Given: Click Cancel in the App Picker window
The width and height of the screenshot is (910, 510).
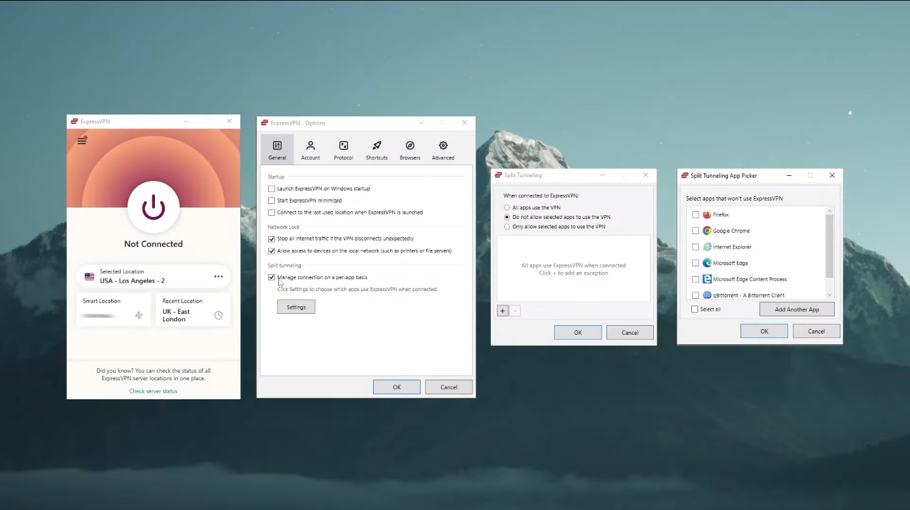Looking at the screenshot, I should tap(816, 331).
